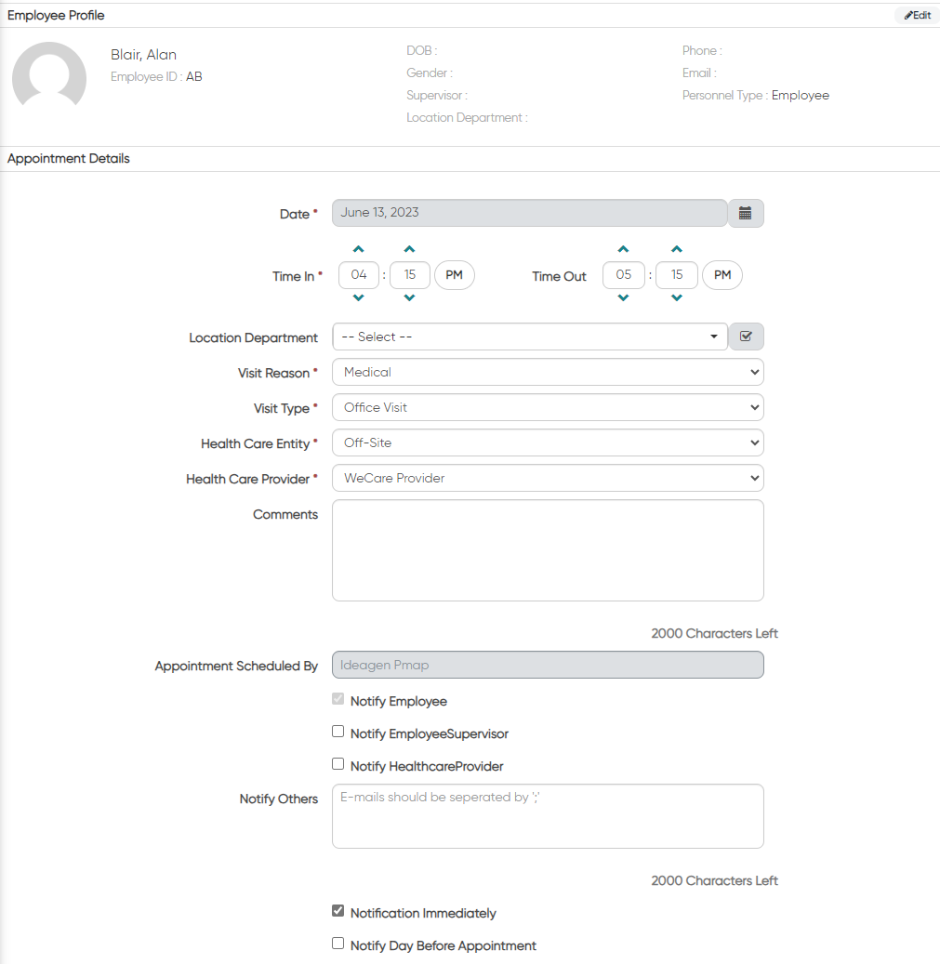Click the Time Out hour field showing 05
940x964 pixels.
623,275
